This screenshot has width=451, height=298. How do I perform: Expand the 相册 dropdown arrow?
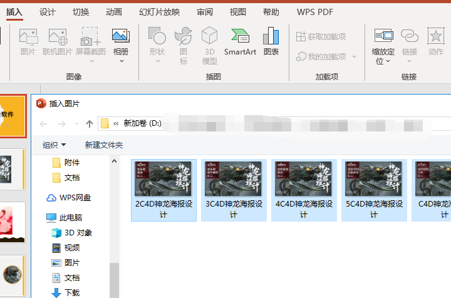click(x=121, y=61)
